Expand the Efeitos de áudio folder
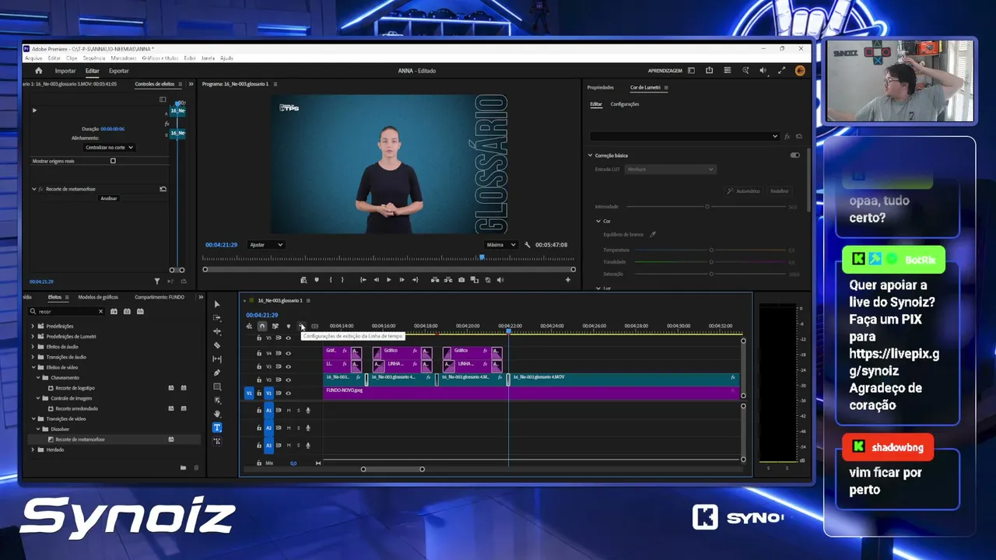 [33, 347]
